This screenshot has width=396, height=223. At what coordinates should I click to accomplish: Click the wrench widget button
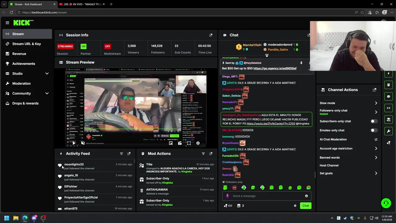389,131
